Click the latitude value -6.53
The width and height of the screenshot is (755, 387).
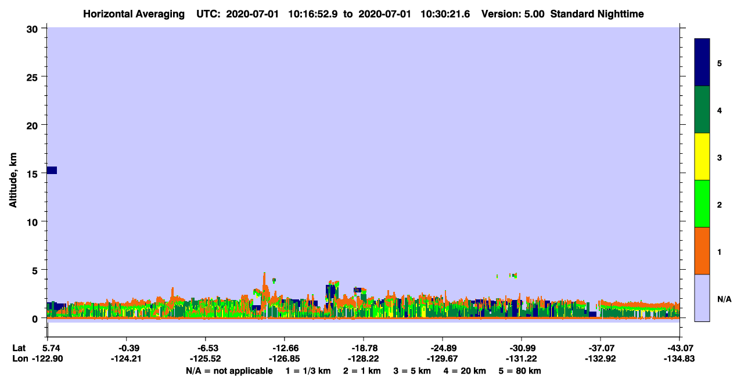coord(205,348)
